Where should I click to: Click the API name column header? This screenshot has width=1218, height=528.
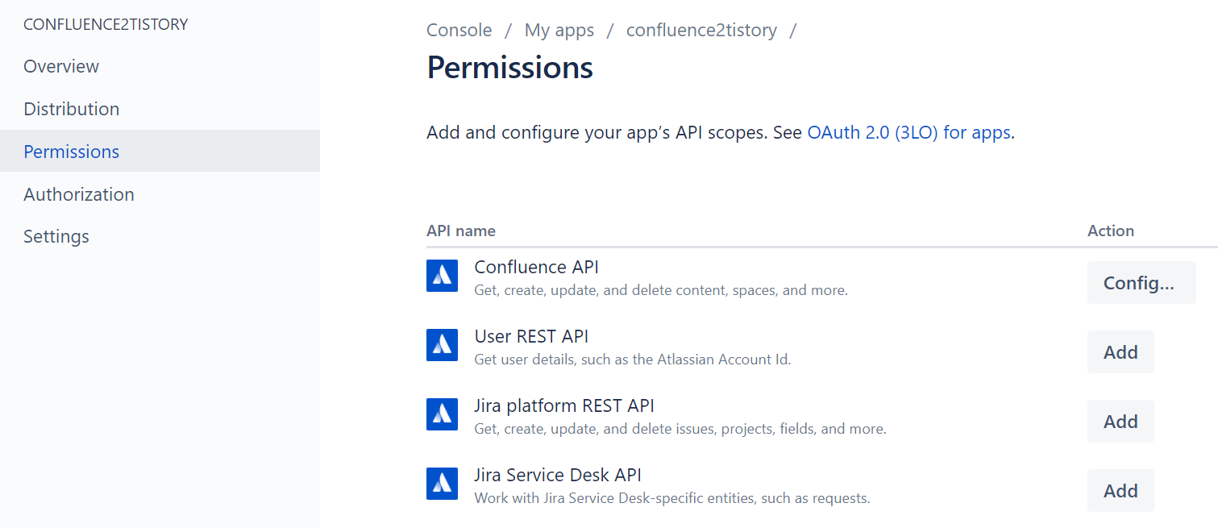[461, 231]
